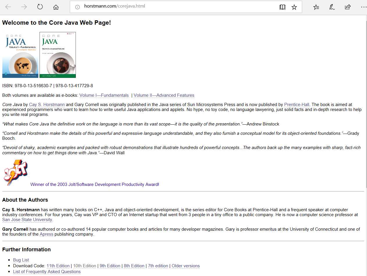This screenshot has height=276, width=367.
Task: Click the 'David Wall' quote attribution
Action: coord(114,153)
